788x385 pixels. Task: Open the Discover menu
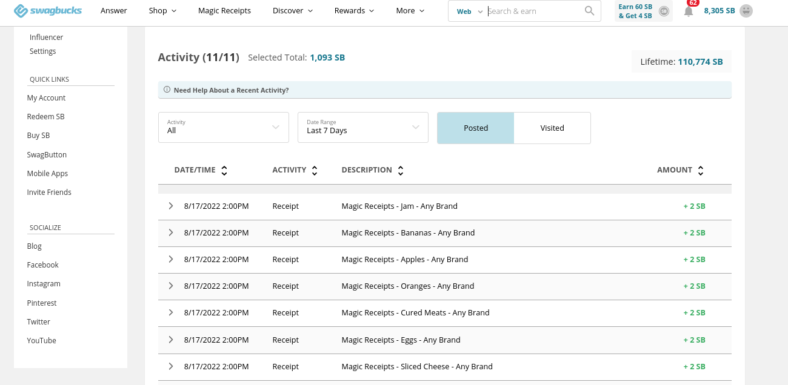tap(293, 11)
